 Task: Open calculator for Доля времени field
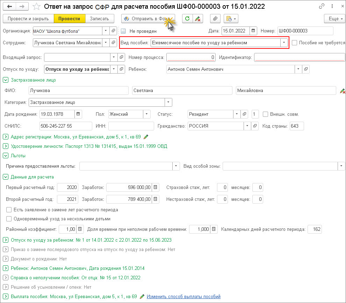tap(214, 229)
